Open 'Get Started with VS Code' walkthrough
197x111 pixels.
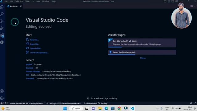tap(142, 43)
